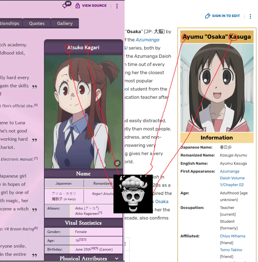258x262 pixels.
Task: Click reference [4] after June 25th
Action: [92, 248]
